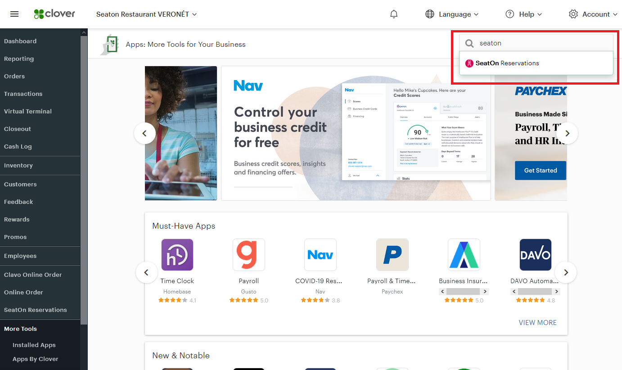Open the hamburger navigation menu
Image resolution: width=622 pixels, height=370 pixels.
(14, 14)
